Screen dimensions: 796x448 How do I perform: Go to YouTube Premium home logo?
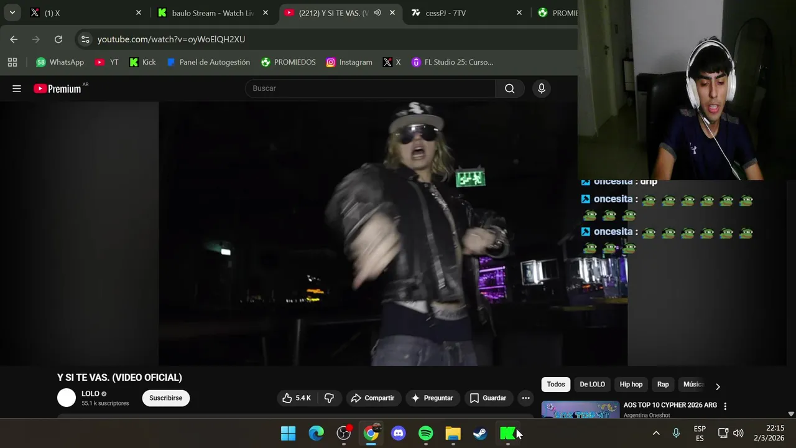(x=58, y=88)
